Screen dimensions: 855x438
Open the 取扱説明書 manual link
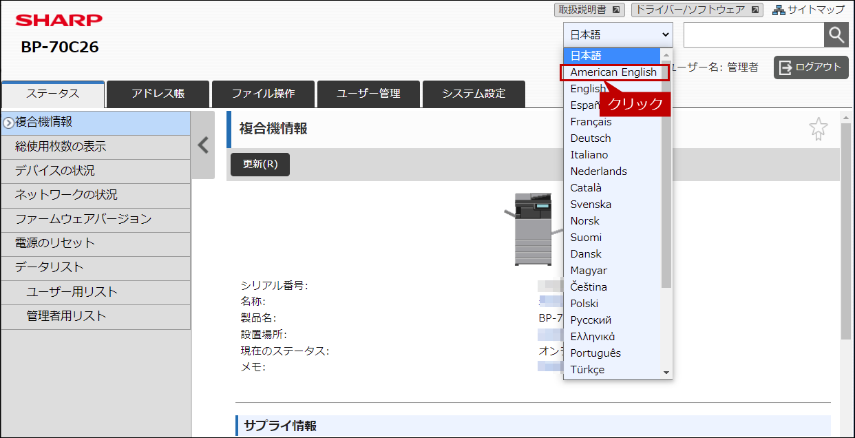click(589, 10)
